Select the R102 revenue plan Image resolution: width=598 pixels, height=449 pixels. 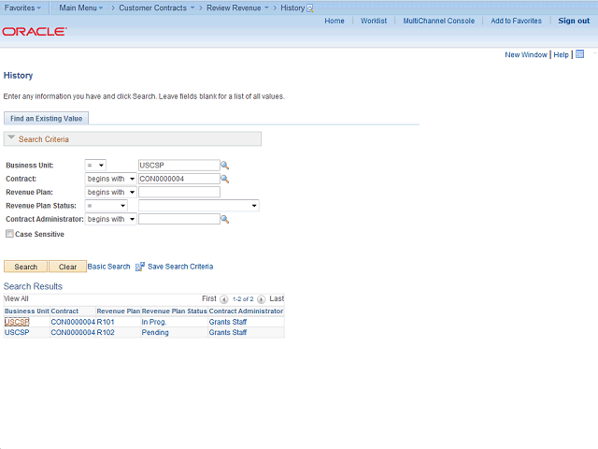[x=106, y=333]
